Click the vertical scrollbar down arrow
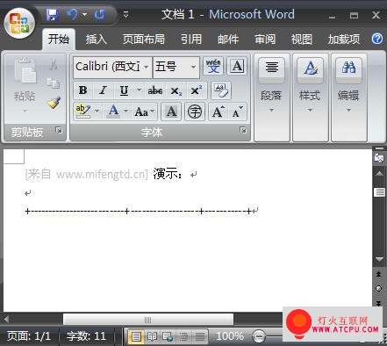Image resolution: width=387 pixels, height=346 pixels. point(379,259)
